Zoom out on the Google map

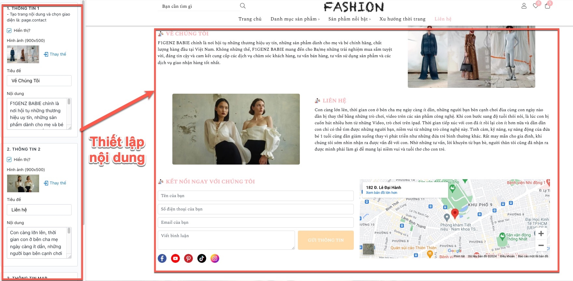[x=541, y=245]
